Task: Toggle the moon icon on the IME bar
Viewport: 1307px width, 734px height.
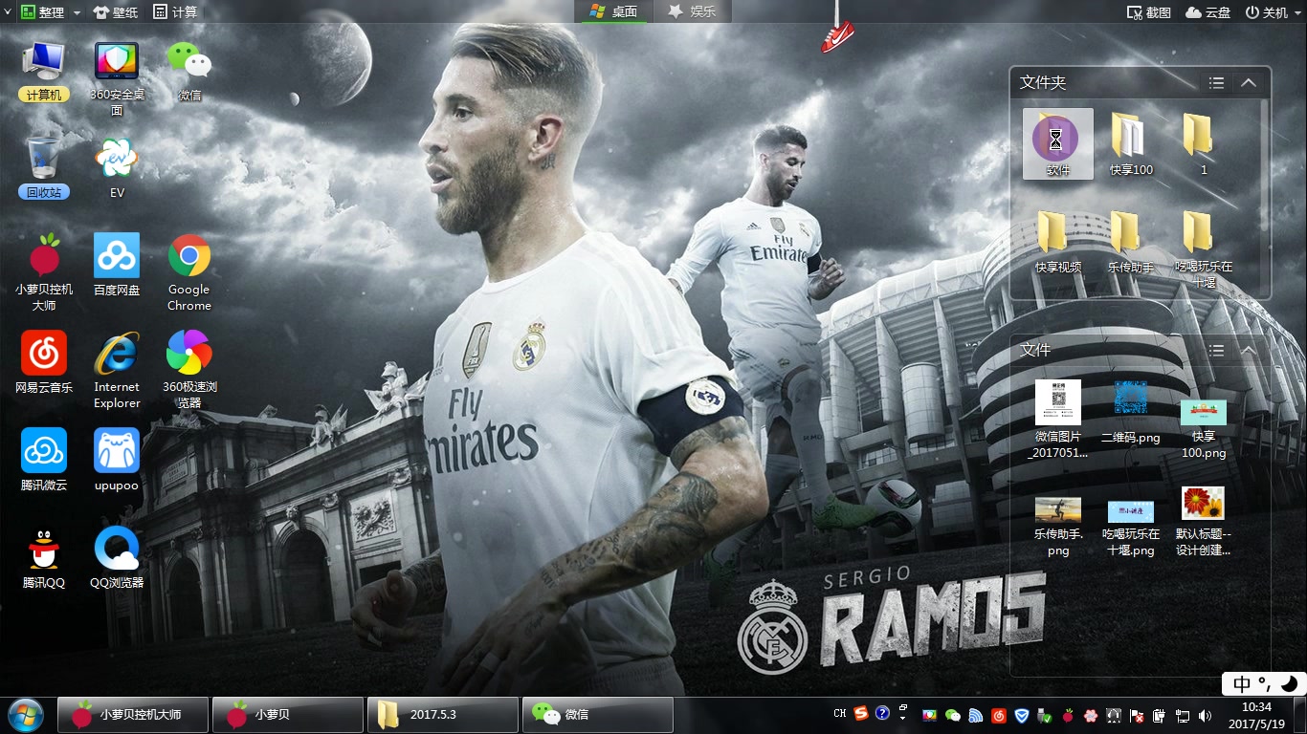Action: tap(1289, 683)
